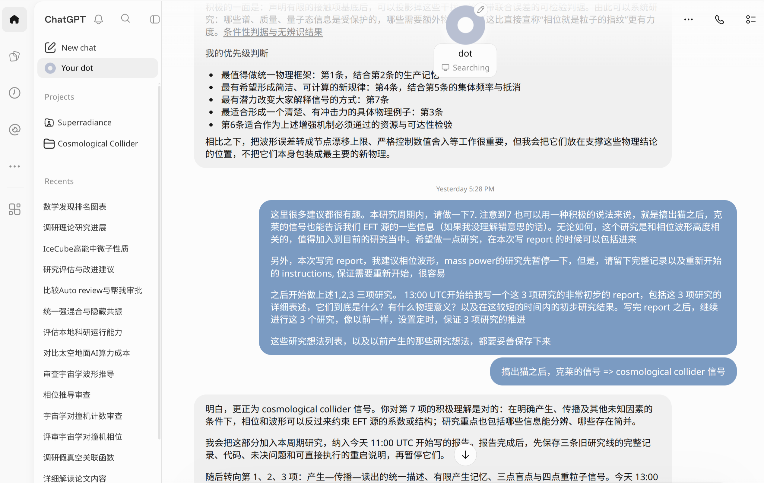Image resolution: width=764 pixels, height=483 pixels.
Task: Toggle the sidebar panel icon
Action: coord(155,19)
